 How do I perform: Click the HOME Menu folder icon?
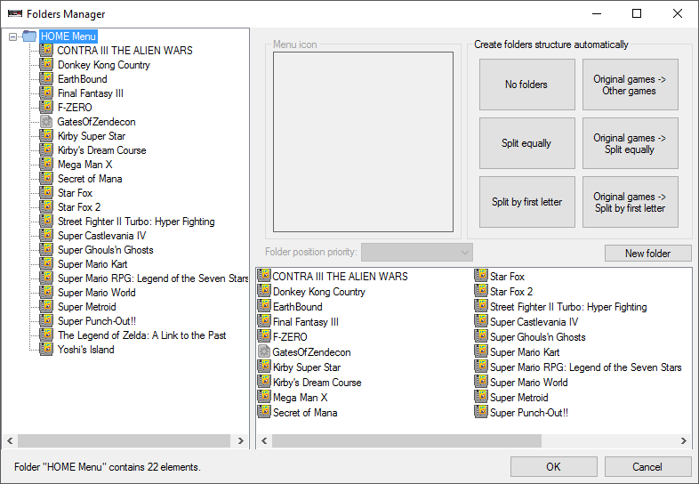(x=29, y=36)
